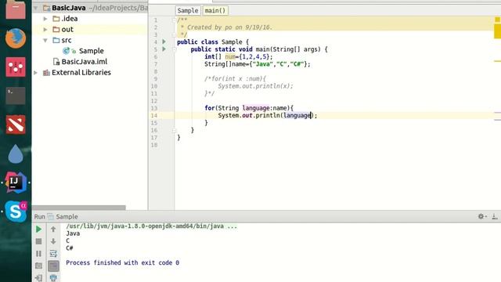
Task: Click line number 18 in gutter
Action: point(154,145)
